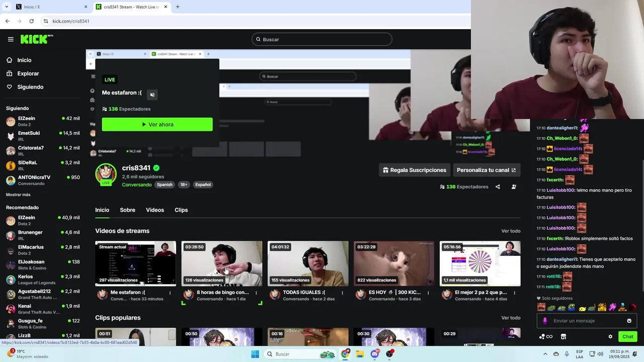Image resolution: width=644 pixels, height=362 pixels.
Task: Open SiDeRaL channel in sidebar
Action: [43, 165]
